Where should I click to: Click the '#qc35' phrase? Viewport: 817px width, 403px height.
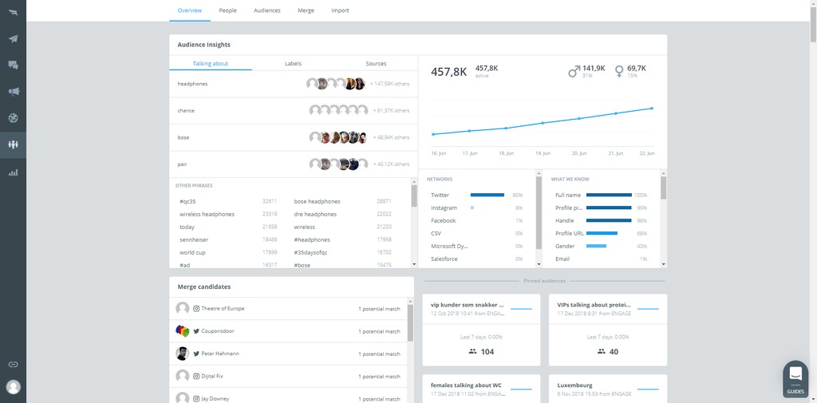[187, 202]
